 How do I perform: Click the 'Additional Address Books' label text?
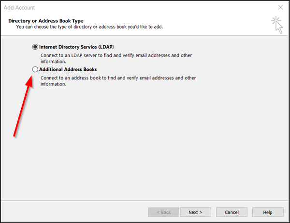point(68,69)
